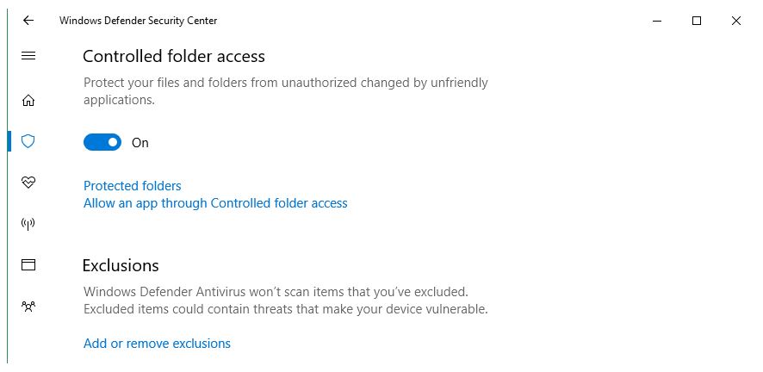Click the Windows Defender Security Center title
763x372 pixels.
pos(138,21)
